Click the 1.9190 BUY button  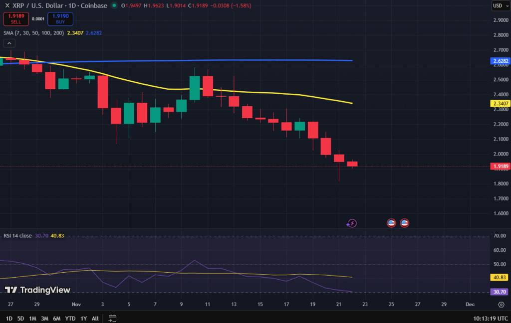(x=60, y=19)
